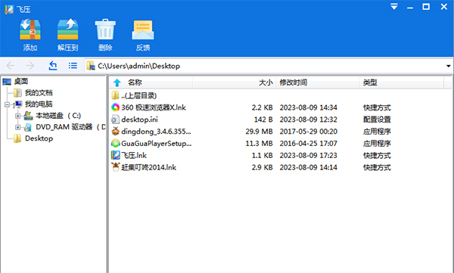
Task: Select DVD_RAM 驱动器 in the tree
Action: [70, 127]
